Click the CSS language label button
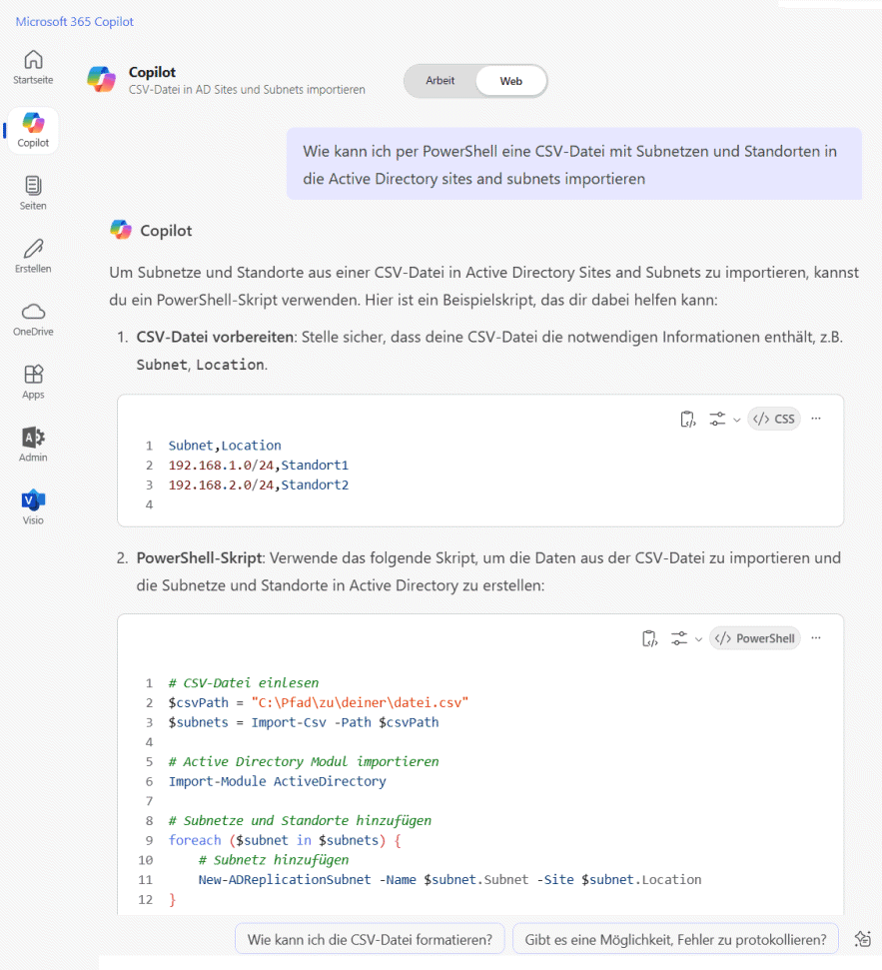 (774, 419)
